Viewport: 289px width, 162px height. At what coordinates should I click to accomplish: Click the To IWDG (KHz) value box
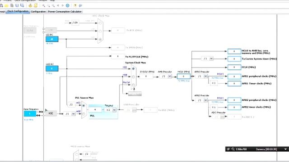pos(118,48)
